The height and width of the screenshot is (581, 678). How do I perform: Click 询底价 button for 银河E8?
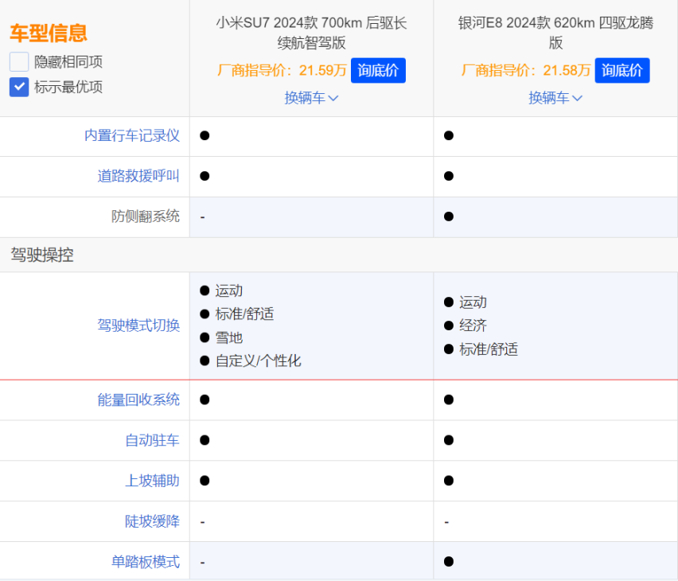(621, 70)
